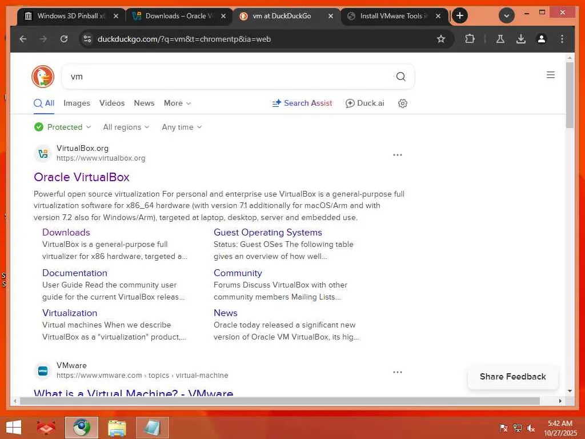
Task: Click the scroll right arrow
Action: coord(560,401)
